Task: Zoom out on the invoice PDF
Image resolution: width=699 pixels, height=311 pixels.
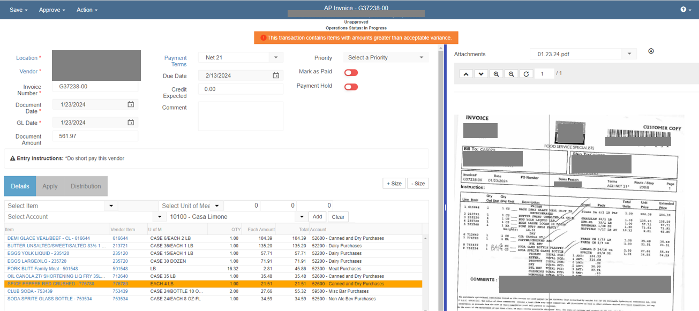Action: [x=512, y=74]
